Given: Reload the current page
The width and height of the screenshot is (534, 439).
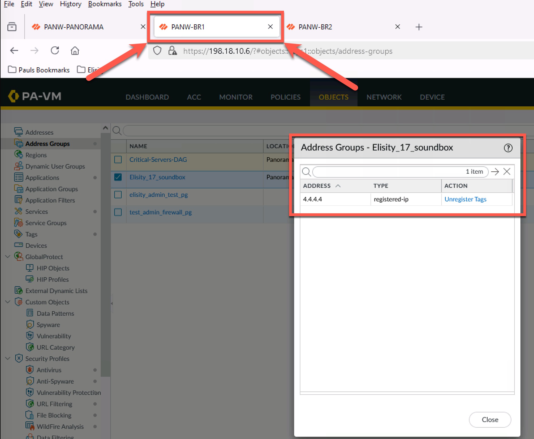Looking at the screenshot, I should point(55,50).
